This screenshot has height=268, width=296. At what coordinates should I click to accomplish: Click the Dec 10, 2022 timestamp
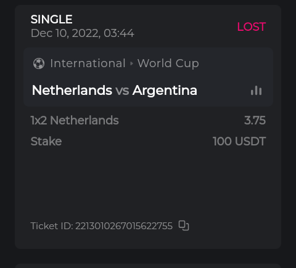point(83,33)
